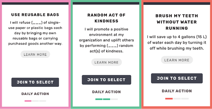Open the Use Reusable Bags title
This screenshot has width=212, height=109.
(35, 14)
